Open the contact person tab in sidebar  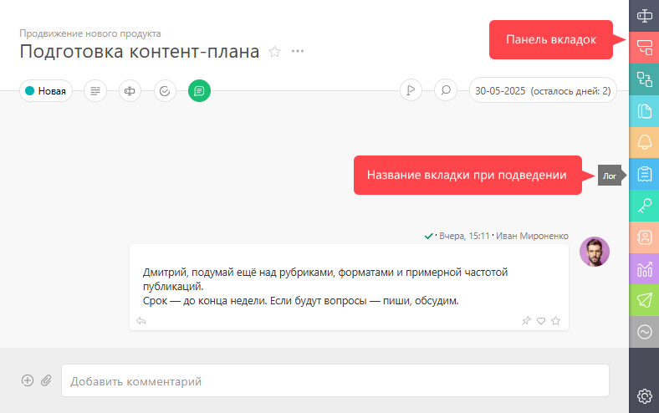click(x=644, y=237)
